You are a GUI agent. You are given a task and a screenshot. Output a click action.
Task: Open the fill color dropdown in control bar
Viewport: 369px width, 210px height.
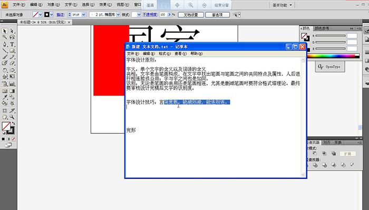(x=41, y=15)
